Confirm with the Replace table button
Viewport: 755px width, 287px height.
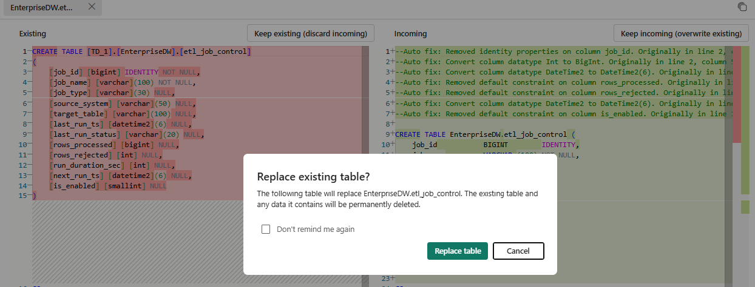458,251
